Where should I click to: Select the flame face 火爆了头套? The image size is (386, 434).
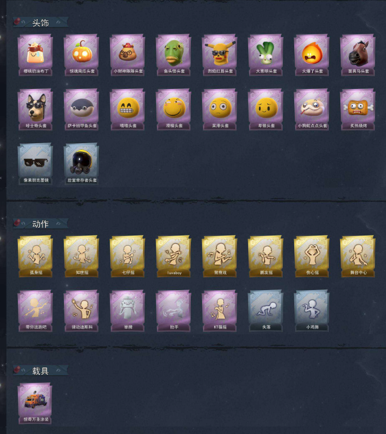pyautogui.click(x=312, y=55)
